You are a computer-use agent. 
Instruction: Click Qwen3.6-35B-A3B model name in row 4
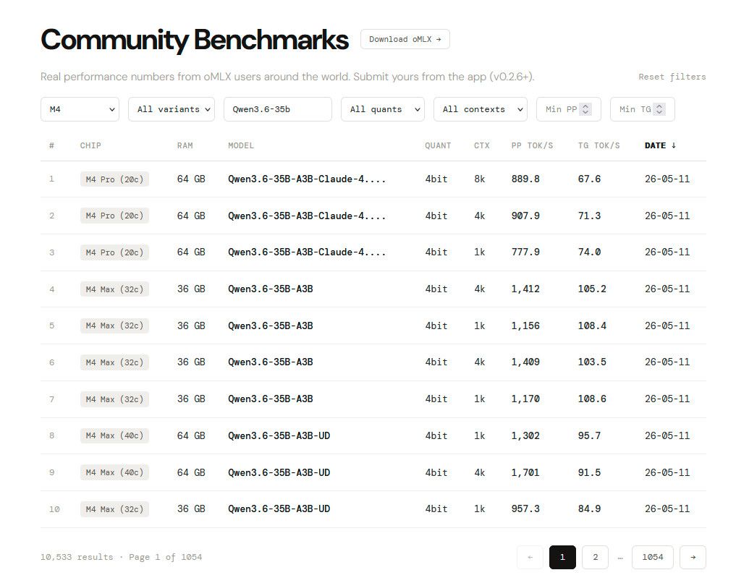point(271,289)
